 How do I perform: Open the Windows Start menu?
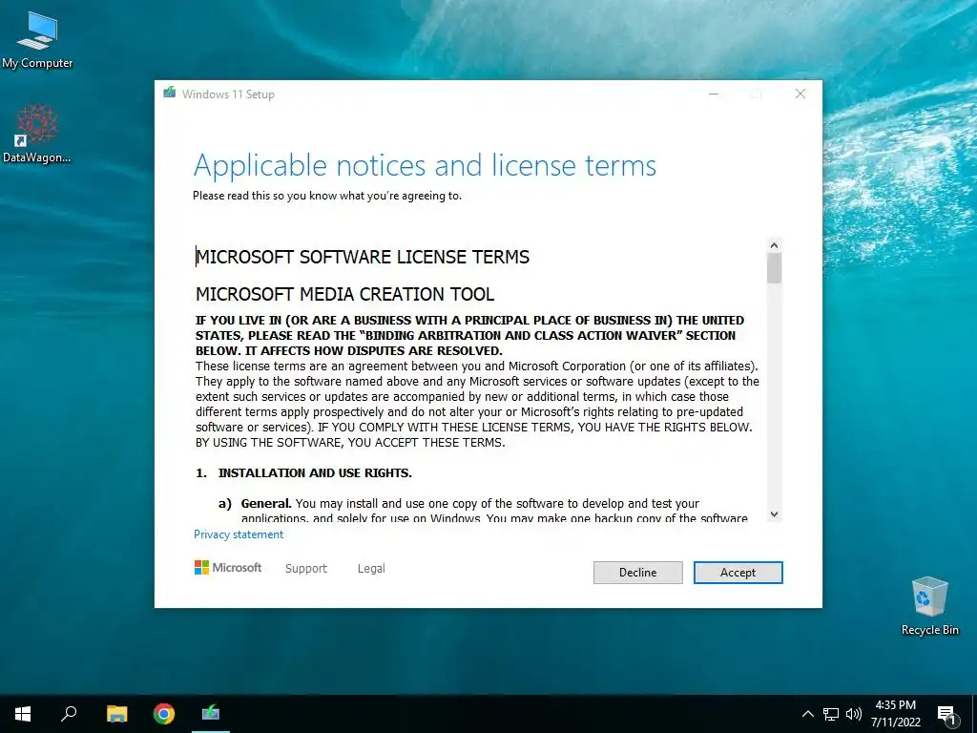[23, 714]
